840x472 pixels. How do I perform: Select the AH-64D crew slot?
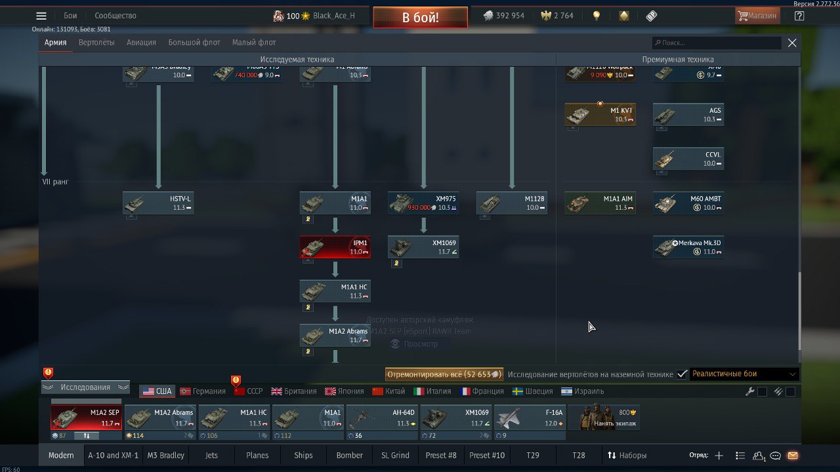pos(382,418)
